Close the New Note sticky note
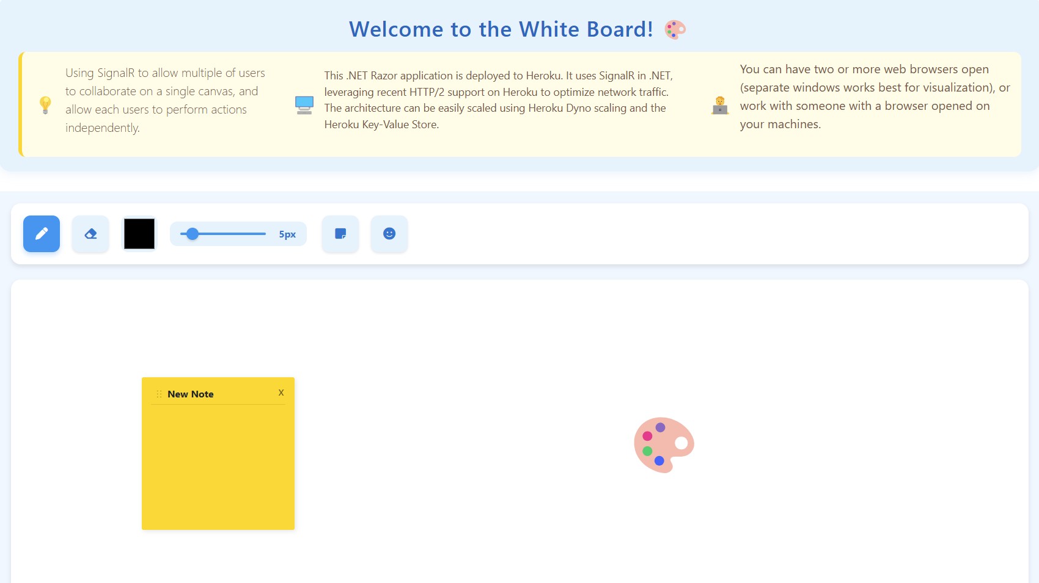The height and width of the screenshot is (583, 1039). [281, 393]
